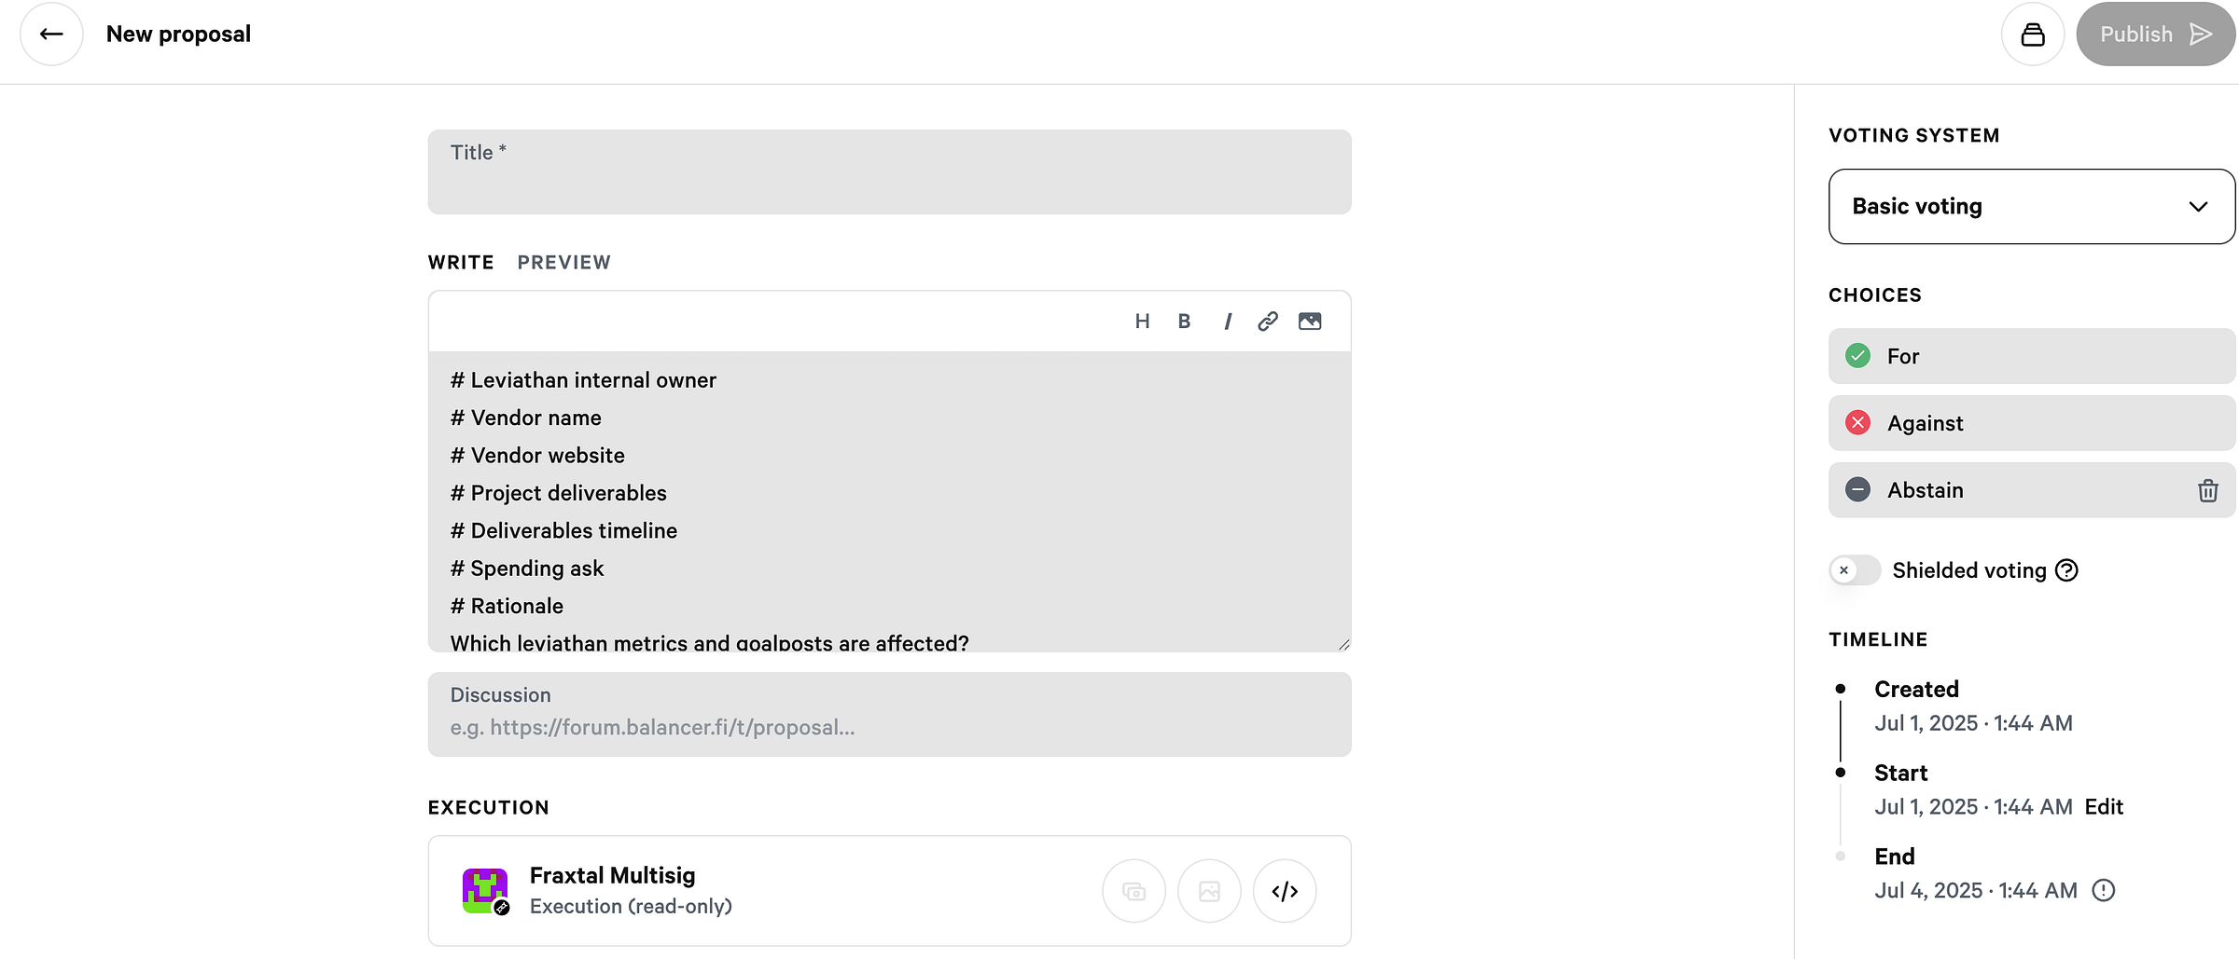This screenshot has width=2239, height=959.
Task: Delete the Abstain choice
Action: 2207,490
